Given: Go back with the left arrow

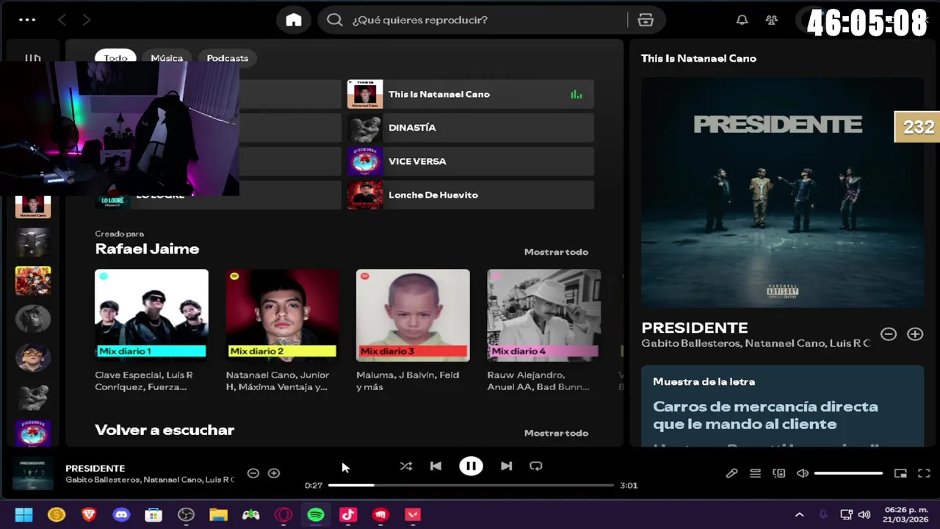Looking at the screenshot, I should [x=62, y=20].
